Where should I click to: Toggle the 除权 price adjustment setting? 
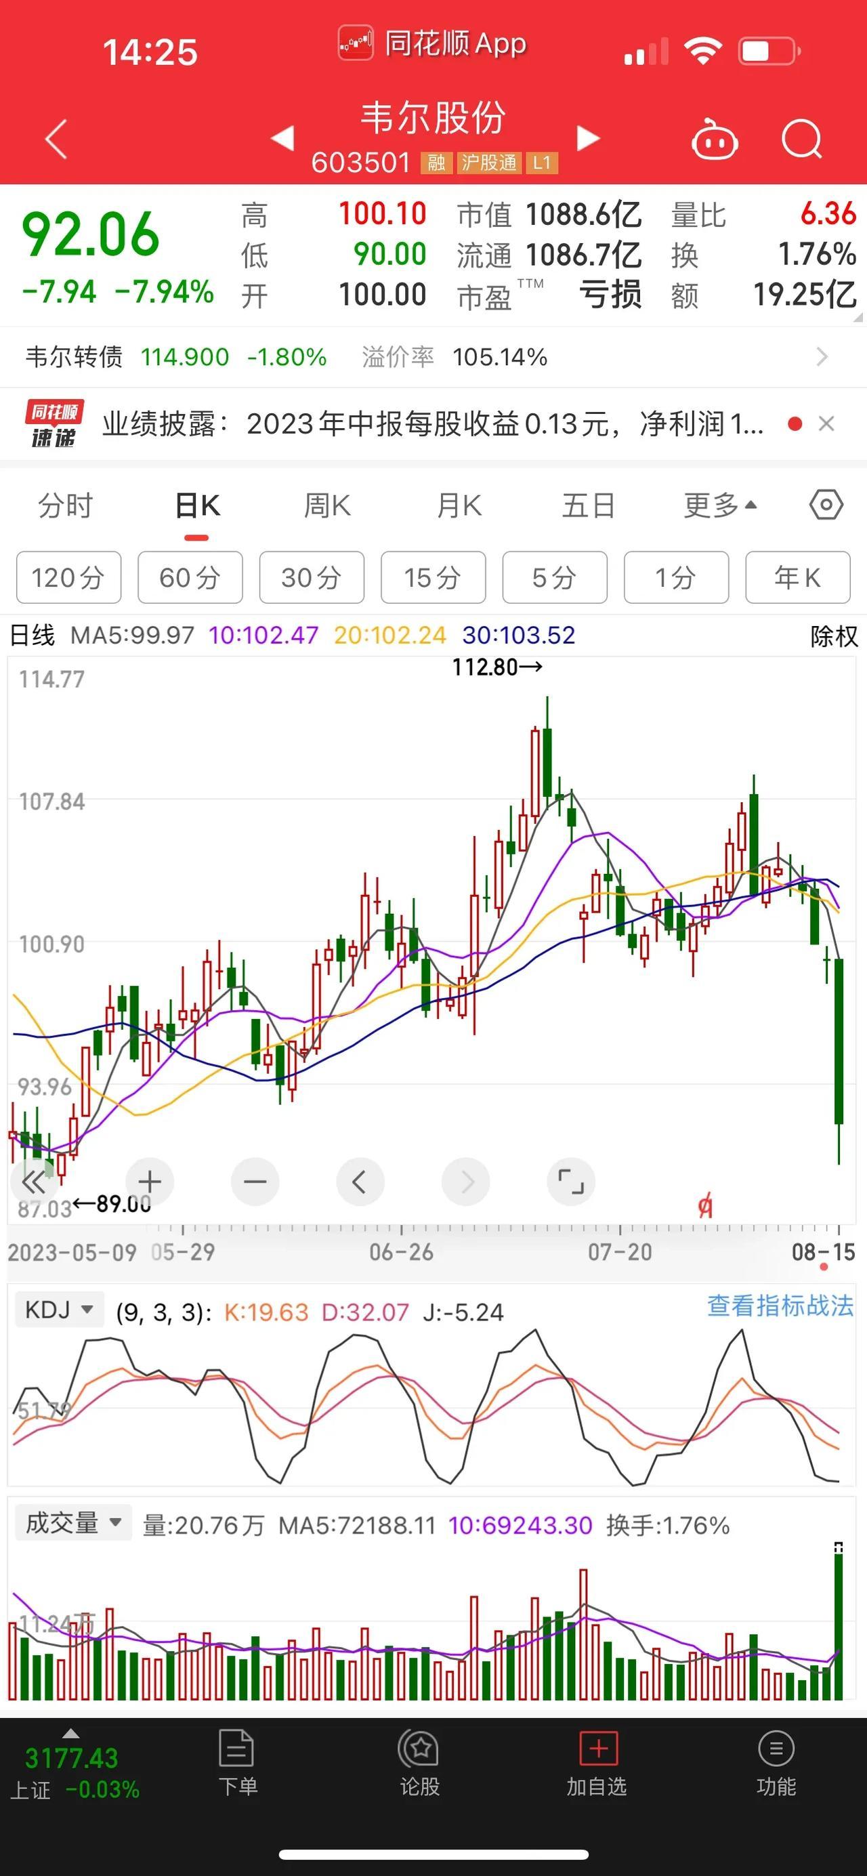coord(834,635)
